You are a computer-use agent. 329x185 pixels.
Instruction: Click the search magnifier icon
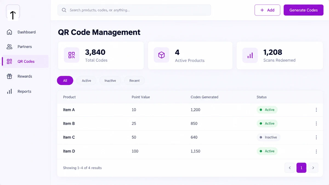pyautogui.click(x=64, y=10)
